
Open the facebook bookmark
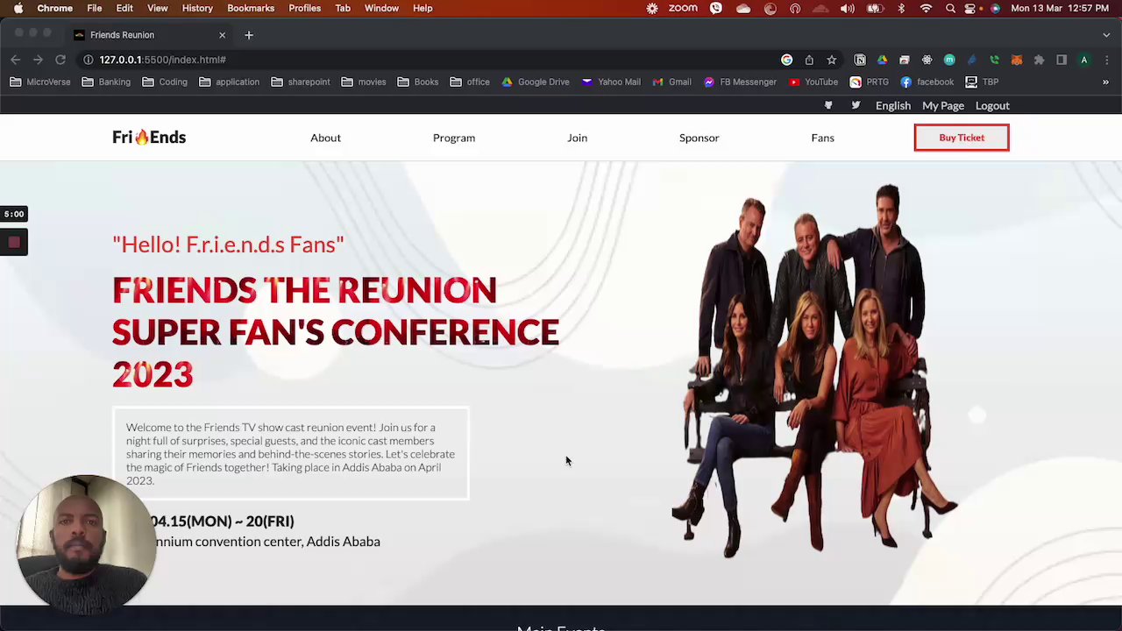pos(927,82)
